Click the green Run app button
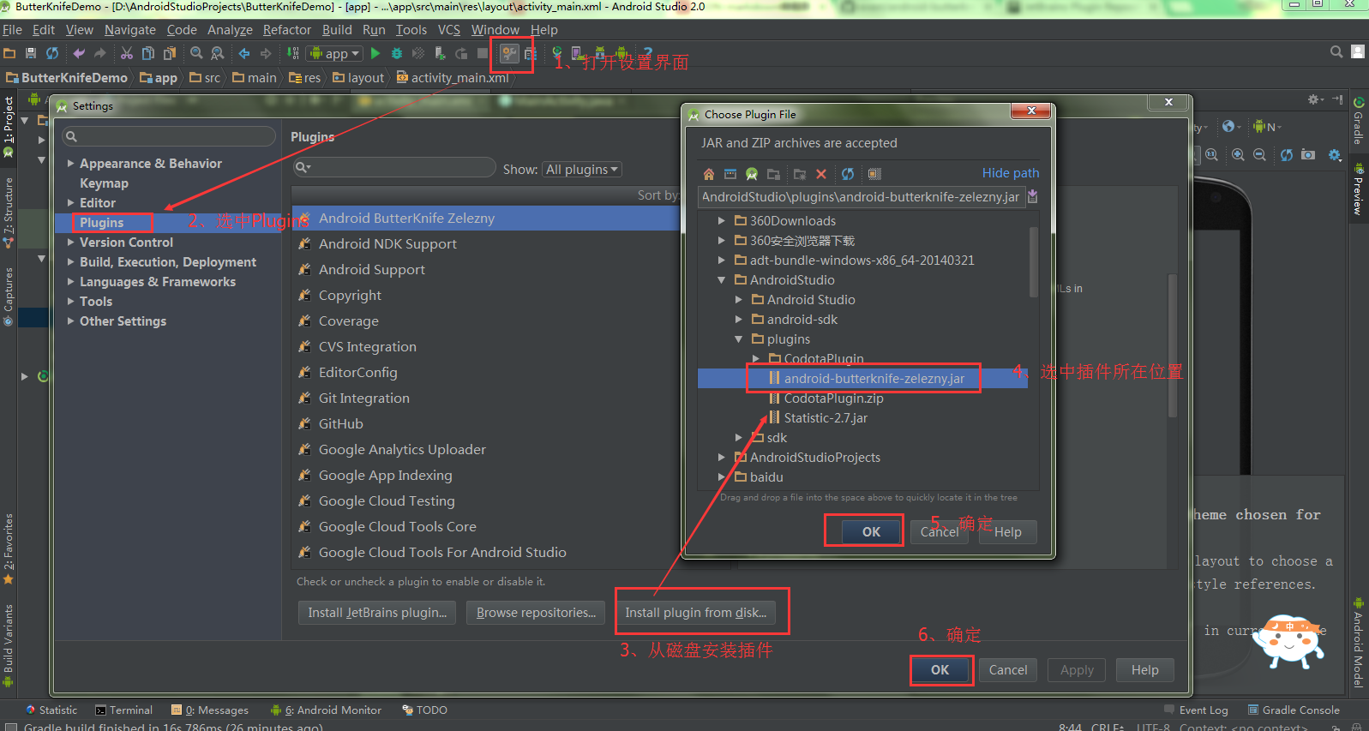 click(x=375, y=53)
